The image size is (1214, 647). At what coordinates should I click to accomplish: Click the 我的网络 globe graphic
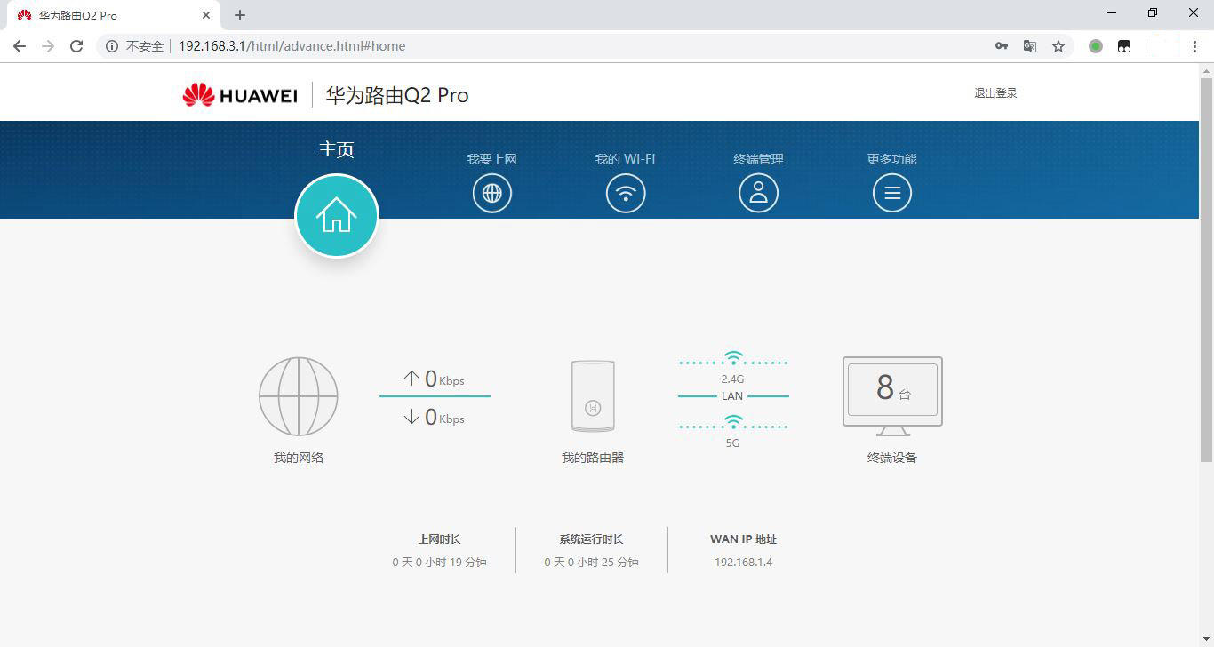coord(299,396)
